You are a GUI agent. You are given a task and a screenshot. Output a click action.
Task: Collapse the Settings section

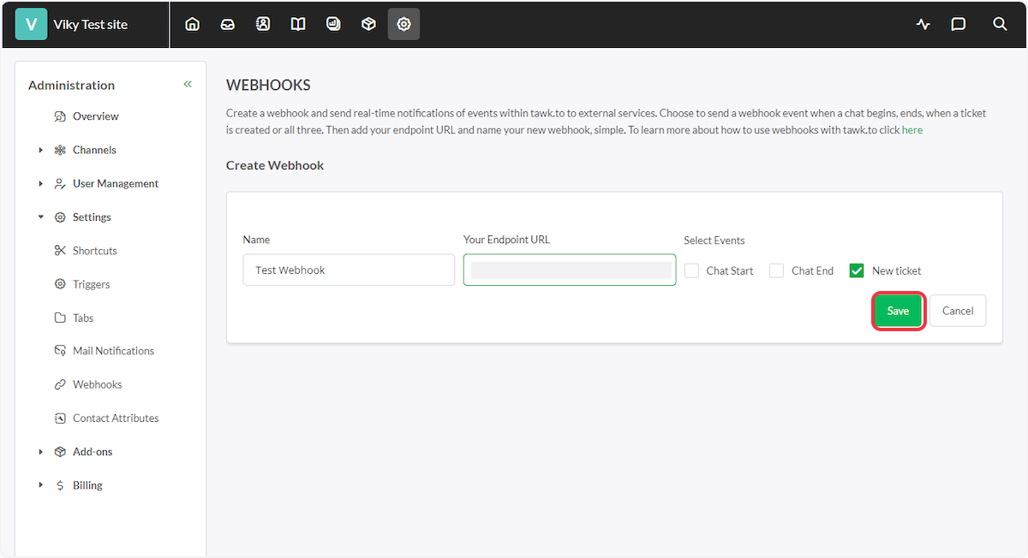point(41,217)
